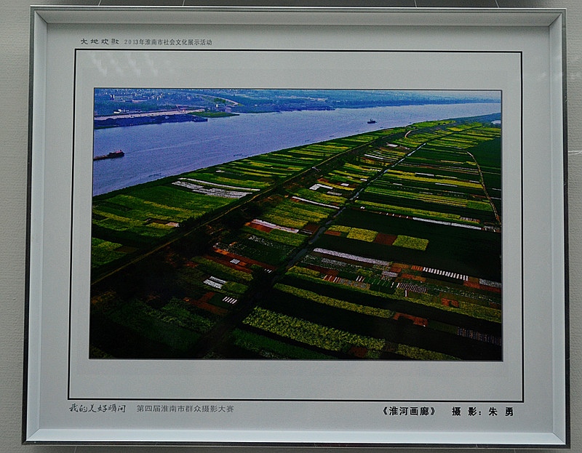Click the 摄影：朱勇 photographer credit
The image size is (582, 453).
point(482,411)
